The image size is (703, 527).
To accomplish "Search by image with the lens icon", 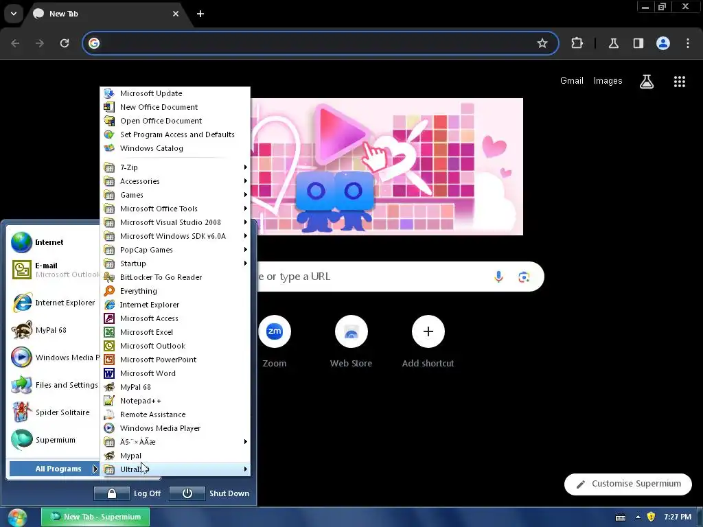I will click(x=524, y=277).
